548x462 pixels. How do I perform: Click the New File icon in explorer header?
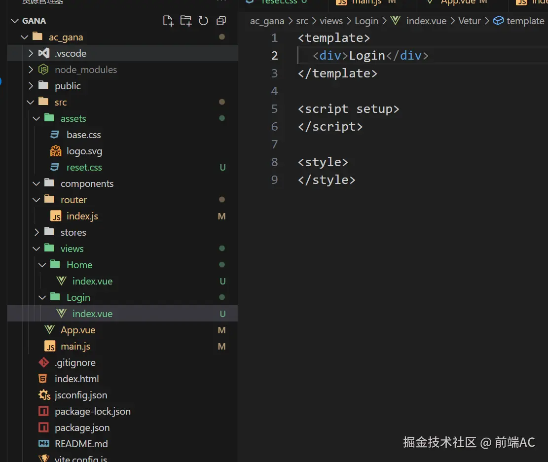point(168,21)
